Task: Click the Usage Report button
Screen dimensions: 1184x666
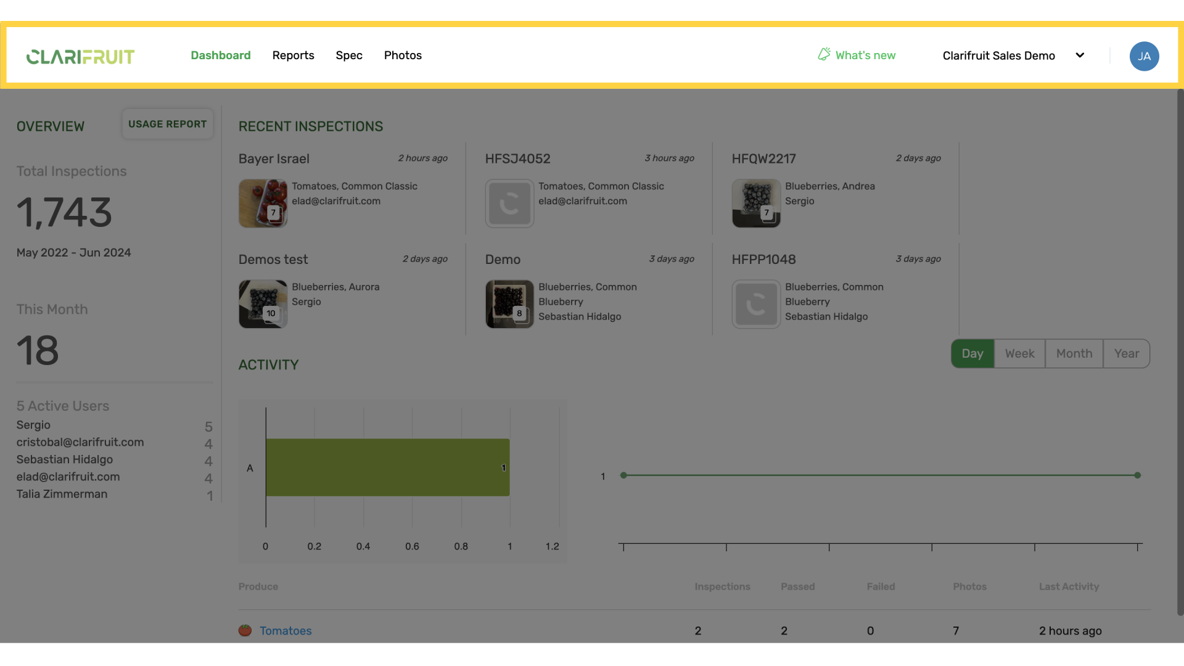Action: 167,124
